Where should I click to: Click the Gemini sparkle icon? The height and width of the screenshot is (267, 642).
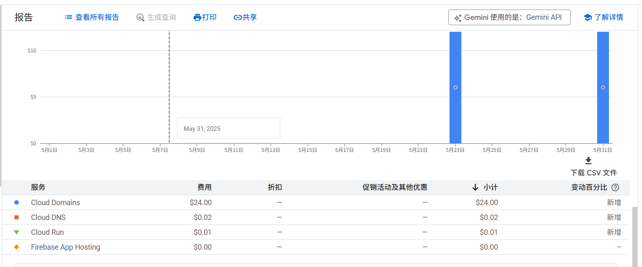tap(457, 18)
